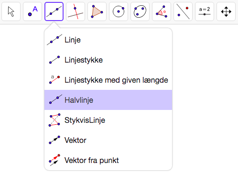Choose Linjestykke menu entry
The height and width of the screenshot is (174, 238).
[x=108, y=60]
